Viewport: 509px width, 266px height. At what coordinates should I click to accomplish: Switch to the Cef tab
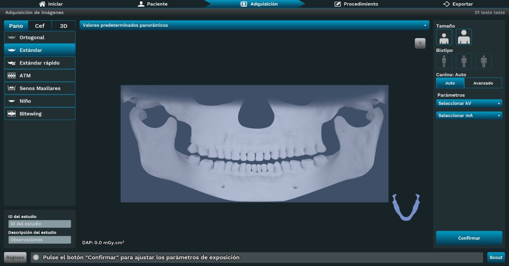(x=40, y=26)
